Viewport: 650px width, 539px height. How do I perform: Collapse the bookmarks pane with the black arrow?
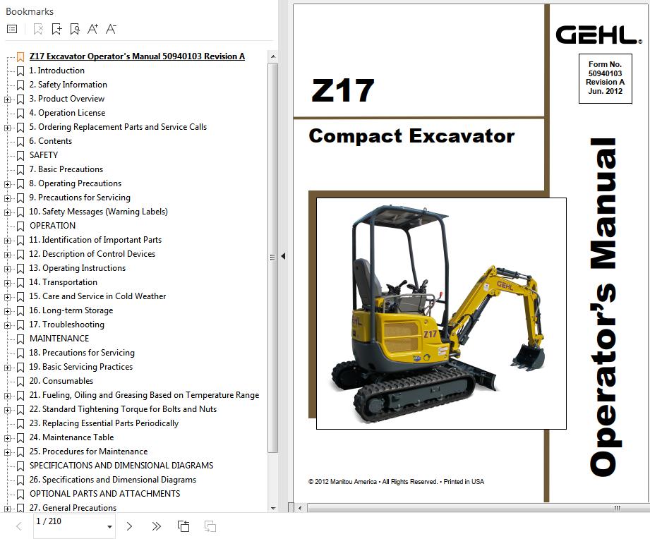[x=283, y=257]
